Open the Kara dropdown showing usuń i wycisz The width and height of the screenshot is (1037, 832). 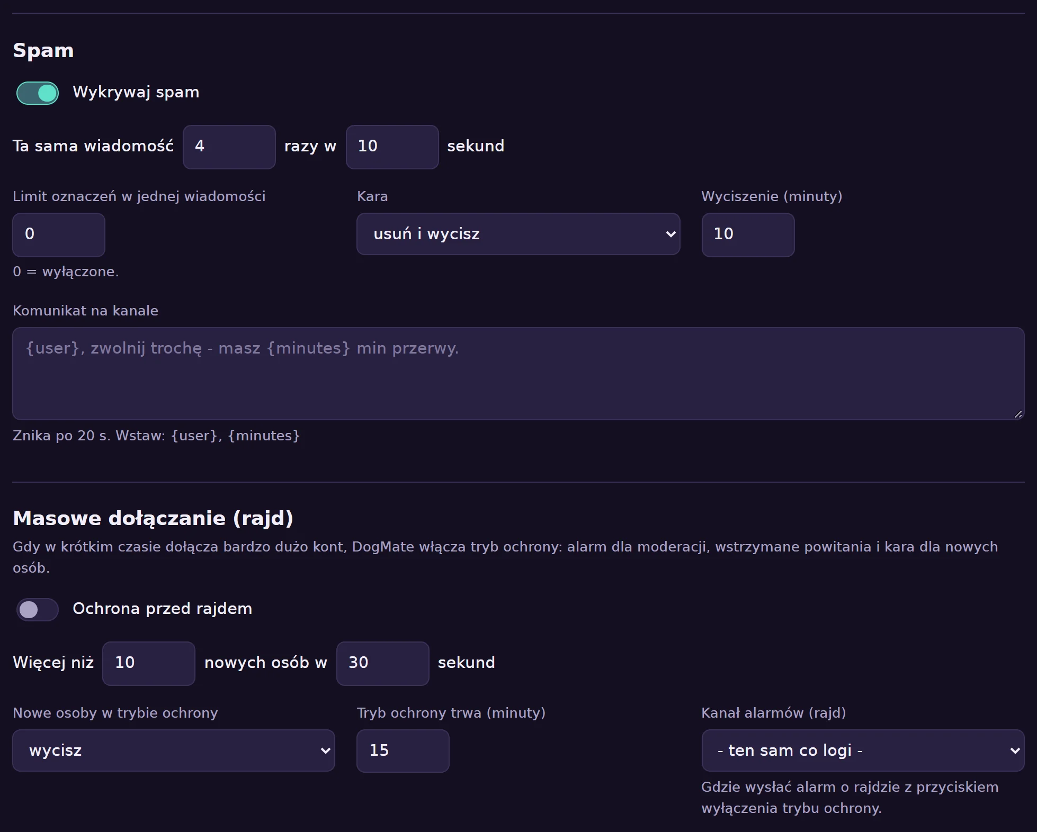click(518, 234)
